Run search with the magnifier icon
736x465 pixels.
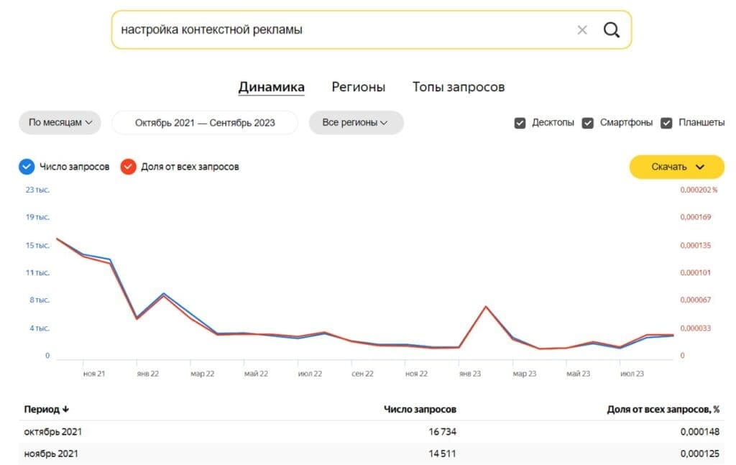pyautogui.click(x=611, y=30)
